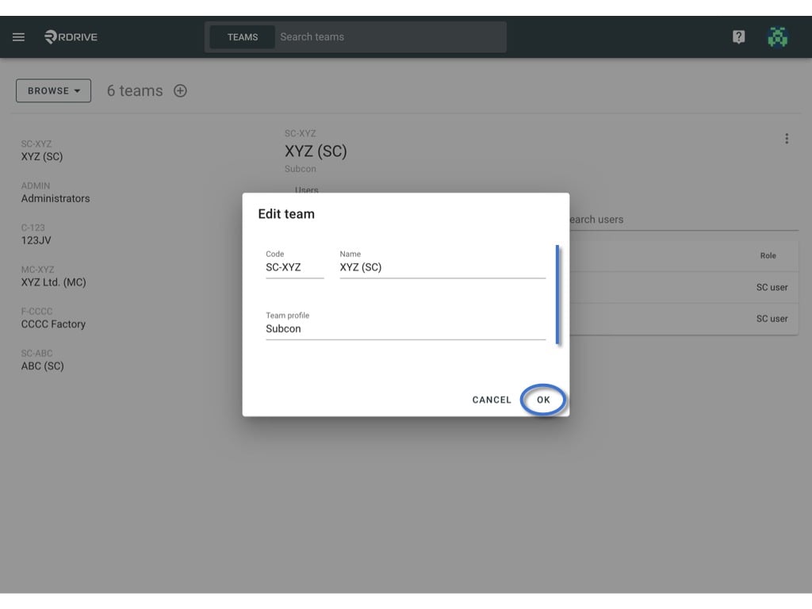The image size is (812, 609).
Task: Select the CCCC Factory team
Action: click(53, 319)
